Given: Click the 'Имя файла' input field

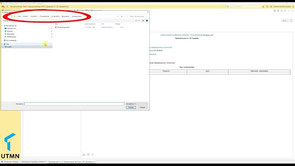Looking at the screenshot, I should pyautogui.click(x=74, y=104).
